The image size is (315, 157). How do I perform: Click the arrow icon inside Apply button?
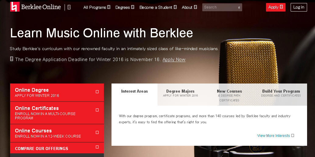[x=281, y=7]
